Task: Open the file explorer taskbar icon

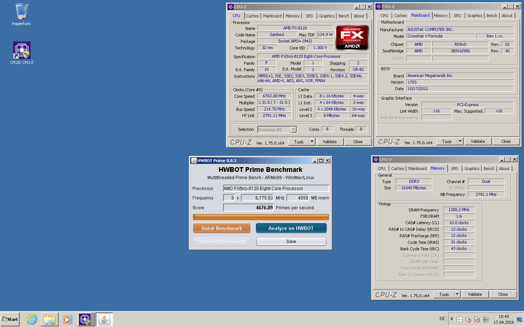Action: pos(50,319)
